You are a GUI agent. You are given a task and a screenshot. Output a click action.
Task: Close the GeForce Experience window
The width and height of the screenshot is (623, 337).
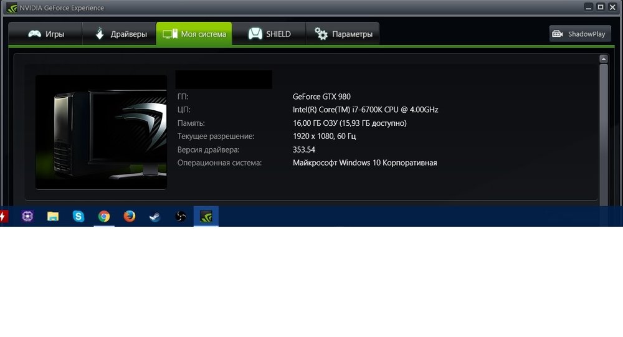613,7
